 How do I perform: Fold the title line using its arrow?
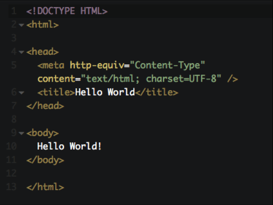(22, 93)
